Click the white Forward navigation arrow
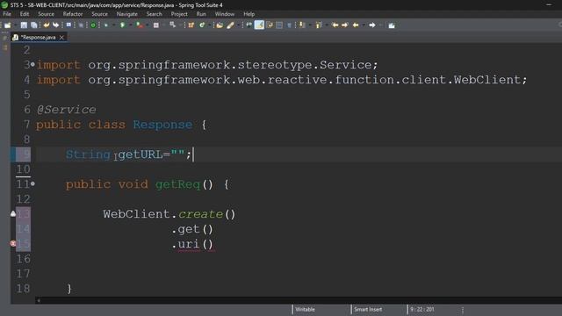562x316 pixels. [x=372, y=25]
